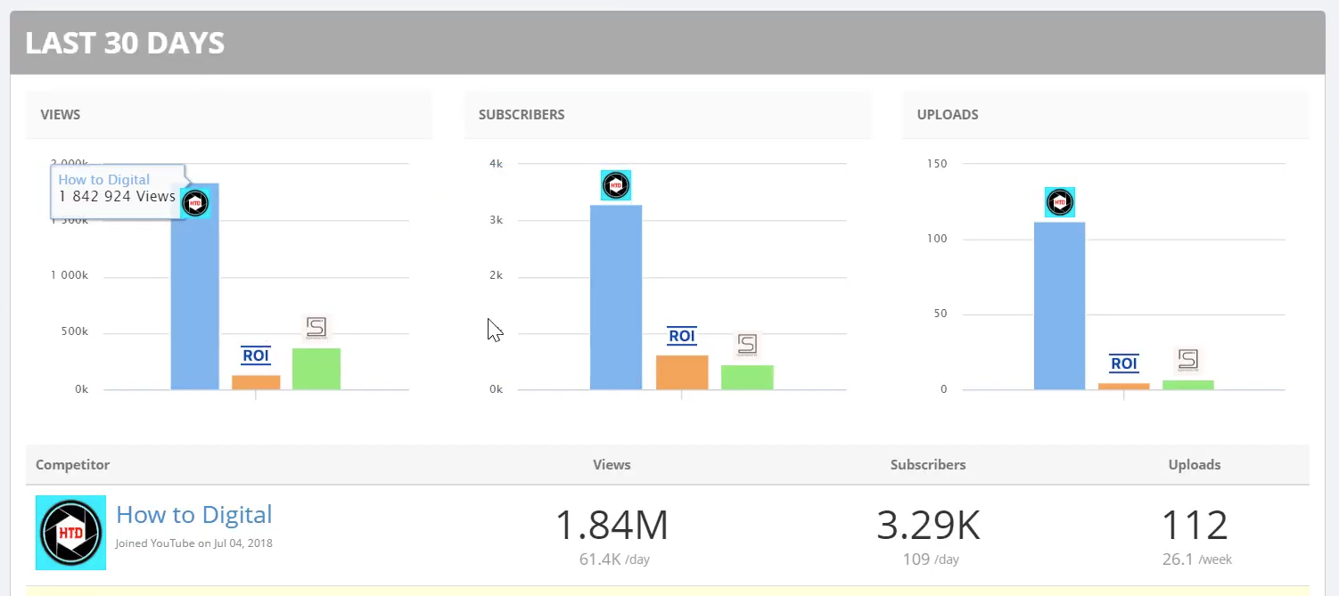Viewport: 1339px width, 596px height.
Task: Click the SUBSCRIBERS chart title
Action: click(x=522, y=114)
